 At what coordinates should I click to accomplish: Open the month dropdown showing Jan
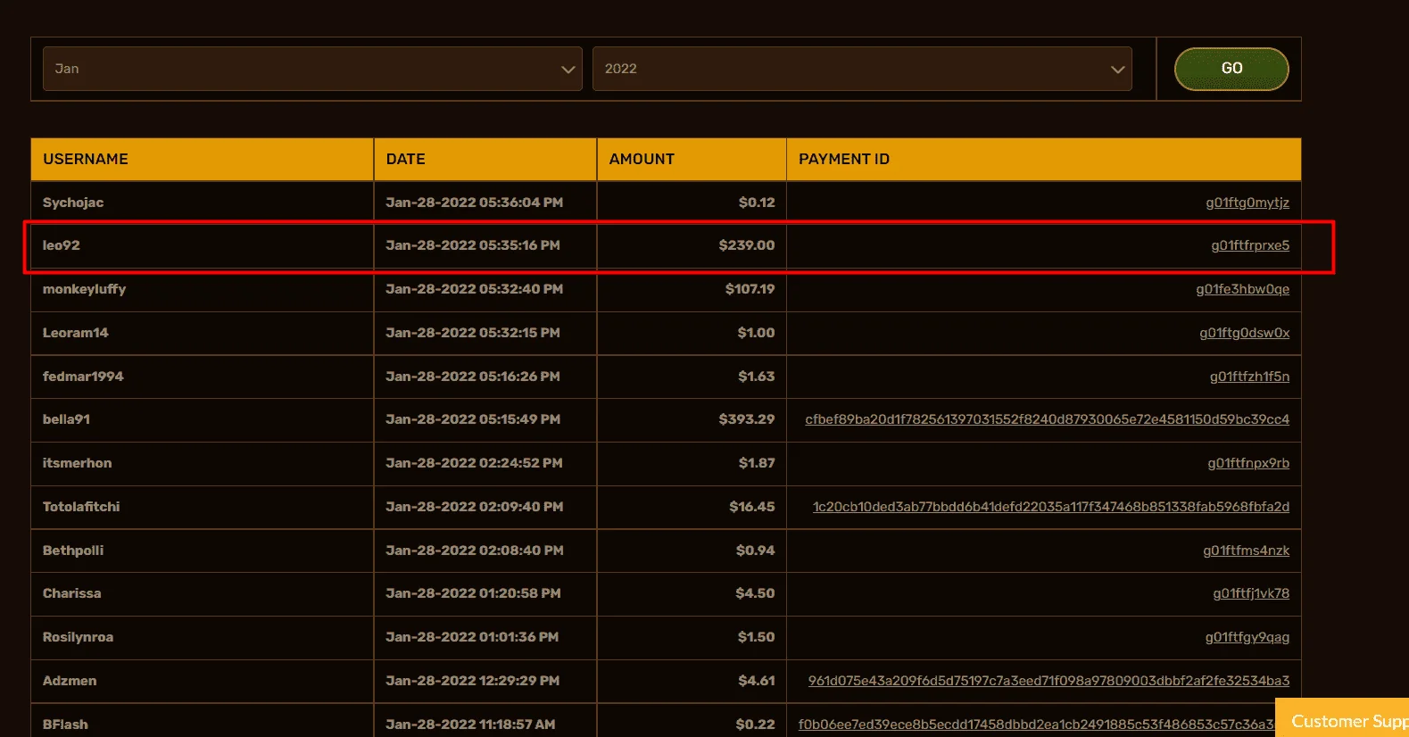point(312,69)
